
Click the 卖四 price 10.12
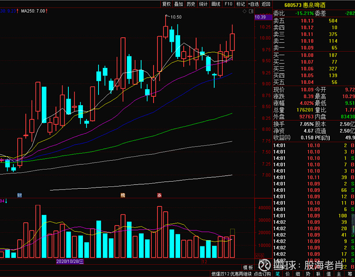point(307,28)
